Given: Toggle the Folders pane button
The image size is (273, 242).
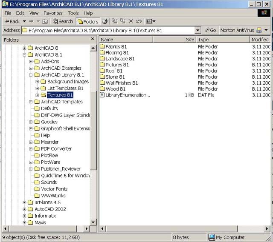Looking at the screenshot, I should click(88, 21).
